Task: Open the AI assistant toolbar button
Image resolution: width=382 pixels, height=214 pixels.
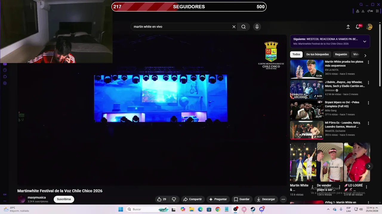Action: tap(370, 11)
